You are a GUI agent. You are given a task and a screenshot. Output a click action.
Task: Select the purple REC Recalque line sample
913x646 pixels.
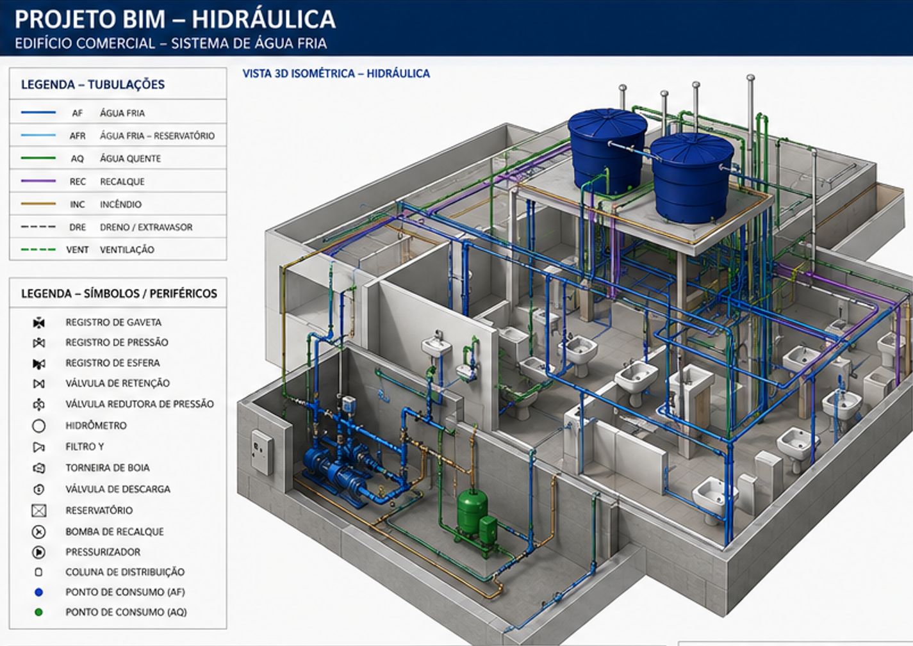coord(38,181)
